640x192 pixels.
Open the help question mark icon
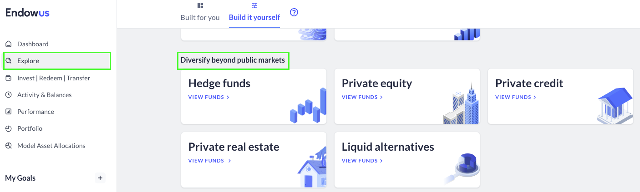[x=294, y=13]
